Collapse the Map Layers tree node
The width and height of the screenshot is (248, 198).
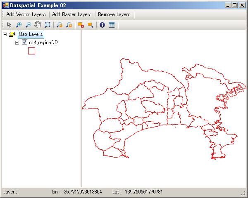tap(5, 35)
